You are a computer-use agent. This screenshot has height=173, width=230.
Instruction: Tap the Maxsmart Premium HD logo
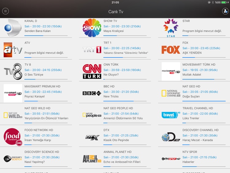[13, 93]
